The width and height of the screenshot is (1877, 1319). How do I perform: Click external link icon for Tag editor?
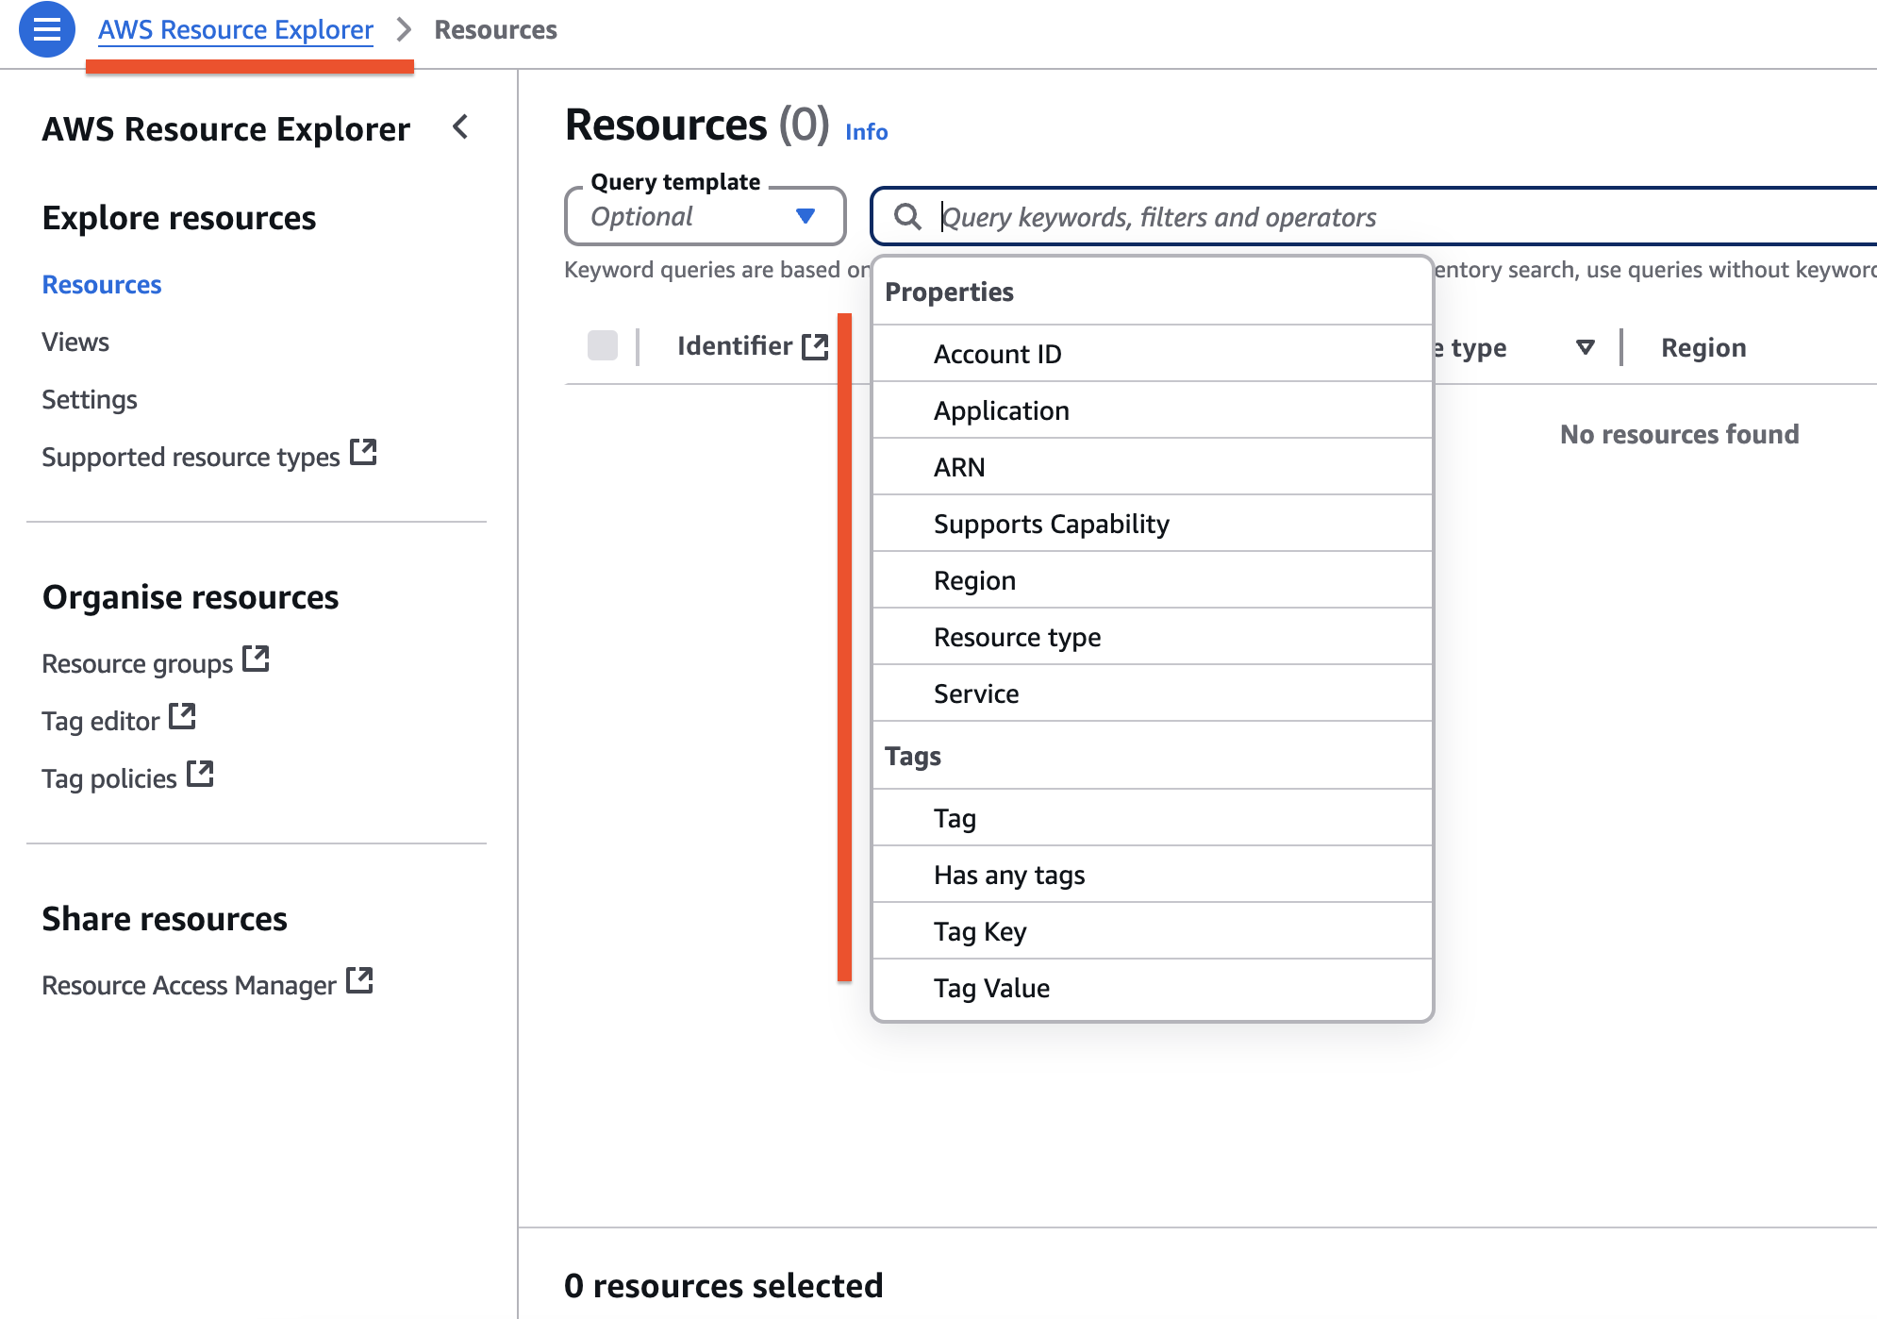point(182,717)
